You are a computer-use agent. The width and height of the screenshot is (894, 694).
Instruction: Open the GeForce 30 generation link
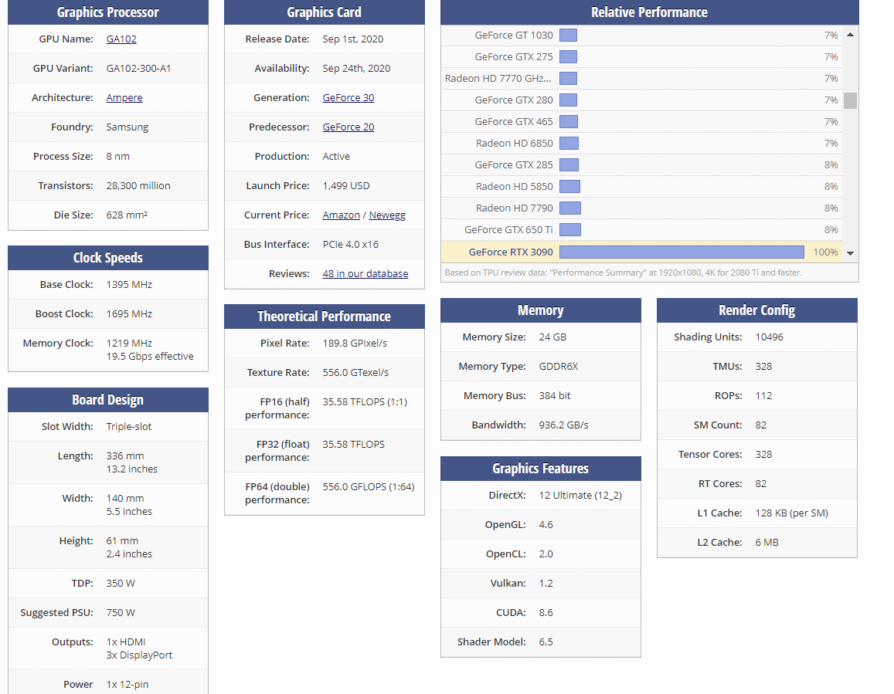348,97
